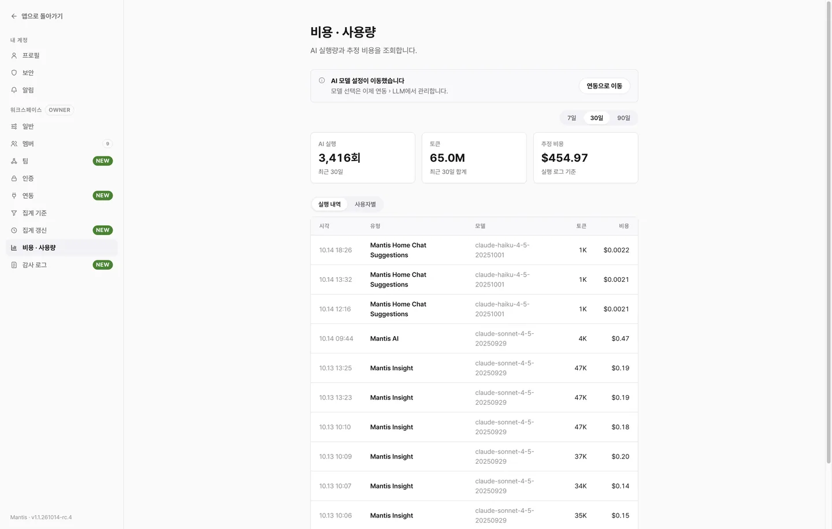The width and height of the screenshot is (832, 529).
Task: Click the 10.14 13:32 row timestamp
Action: pos(336,280)
